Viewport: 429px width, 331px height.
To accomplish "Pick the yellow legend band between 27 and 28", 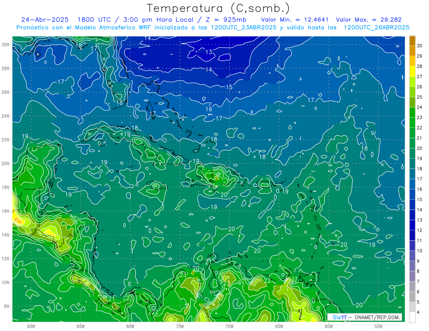I will [x=412, y=71].
